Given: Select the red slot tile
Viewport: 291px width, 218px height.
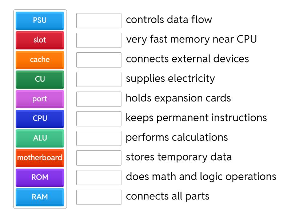Looking at the screenshot, I should click(x=40, y=40).
